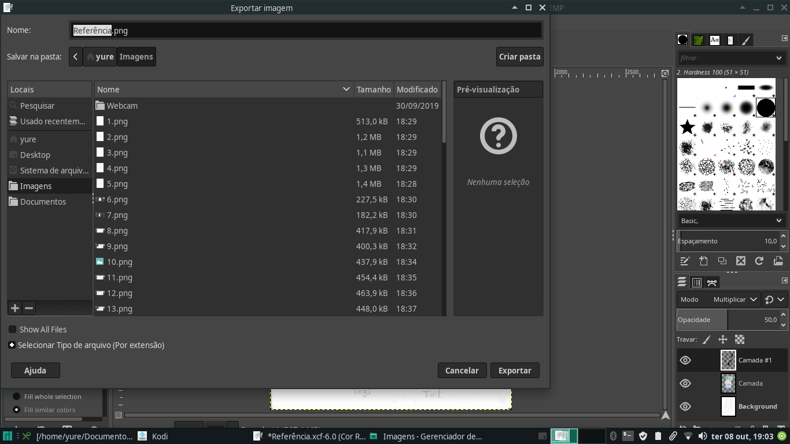The image size is (790, 444).
Task: Hide the Background layer
Action: pos(685,406)
